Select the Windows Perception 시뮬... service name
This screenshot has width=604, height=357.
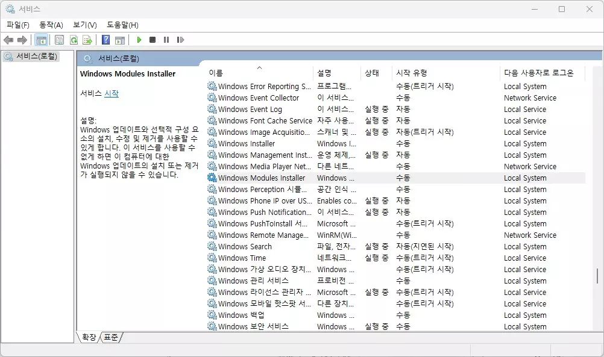click(263, 189)
